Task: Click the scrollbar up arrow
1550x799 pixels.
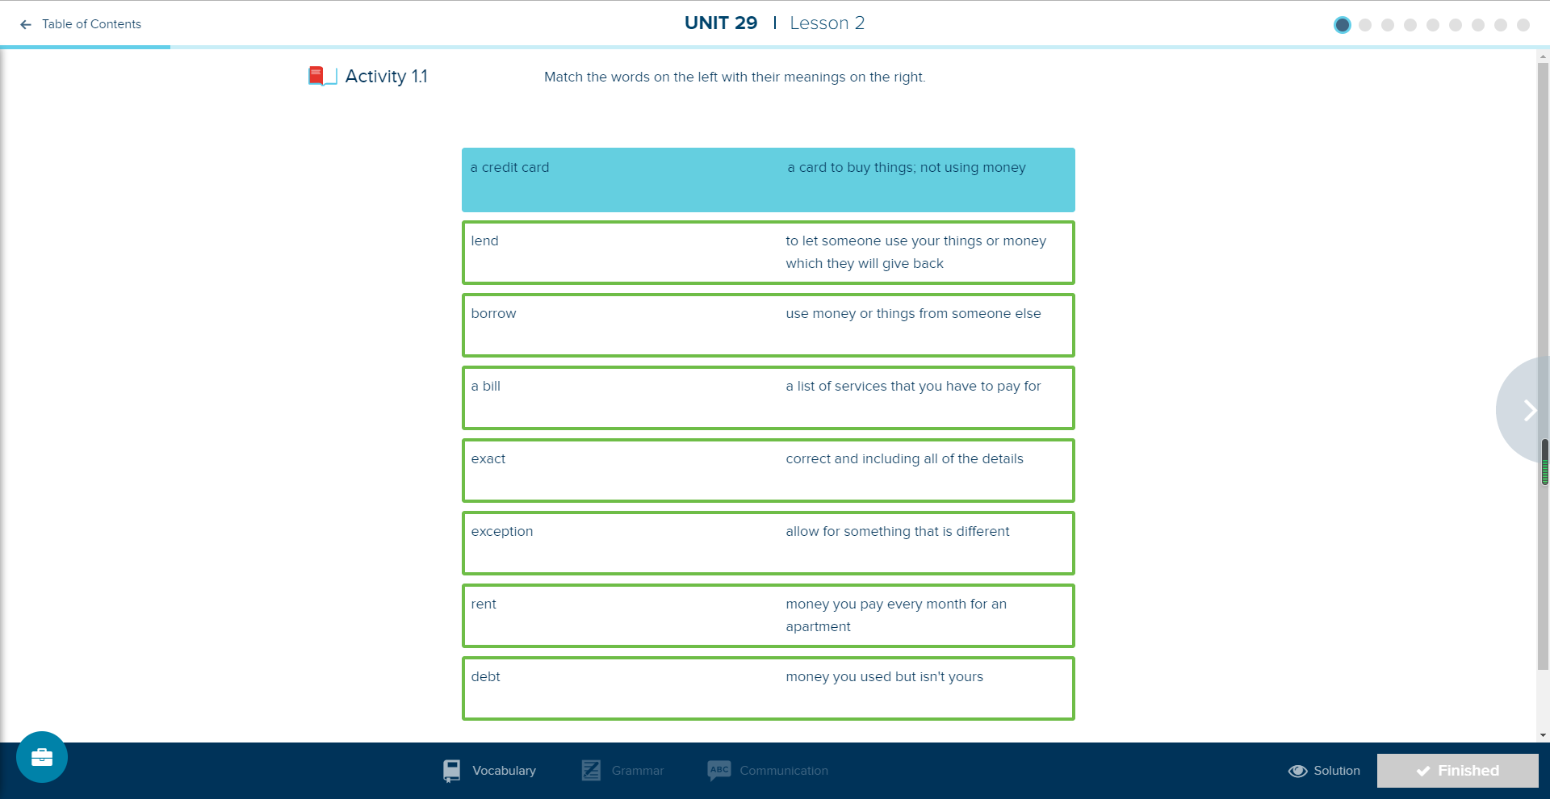Action: click(x=1543, y=56)
